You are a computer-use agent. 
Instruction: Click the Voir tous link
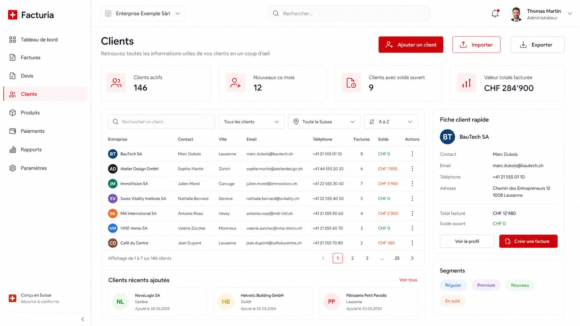click(x=408, y=280)
